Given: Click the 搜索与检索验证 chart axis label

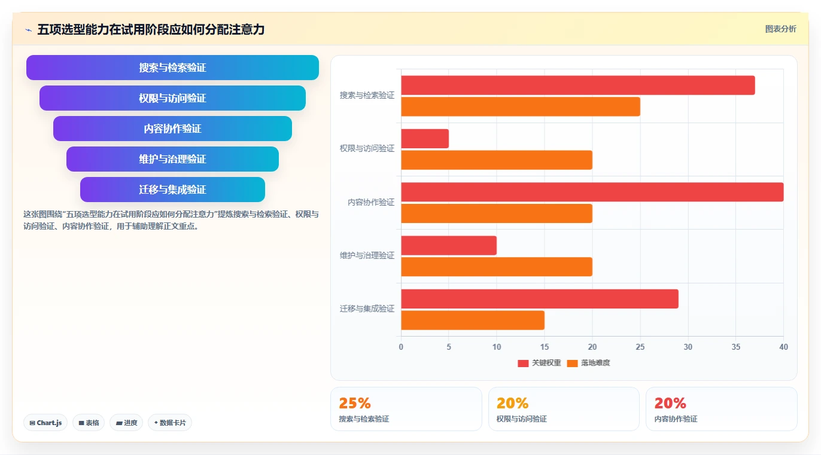Looking at the screenshot, I should tap(367, 95).
